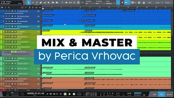Click the Return to Zero button

tap(61, 94)
